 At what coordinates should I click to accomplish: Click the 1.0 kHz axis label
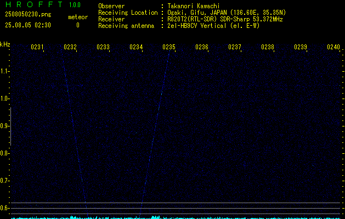point(4,99)
